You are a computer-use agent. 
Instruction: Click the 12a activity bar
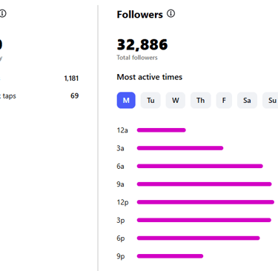[x=162, y=130]
